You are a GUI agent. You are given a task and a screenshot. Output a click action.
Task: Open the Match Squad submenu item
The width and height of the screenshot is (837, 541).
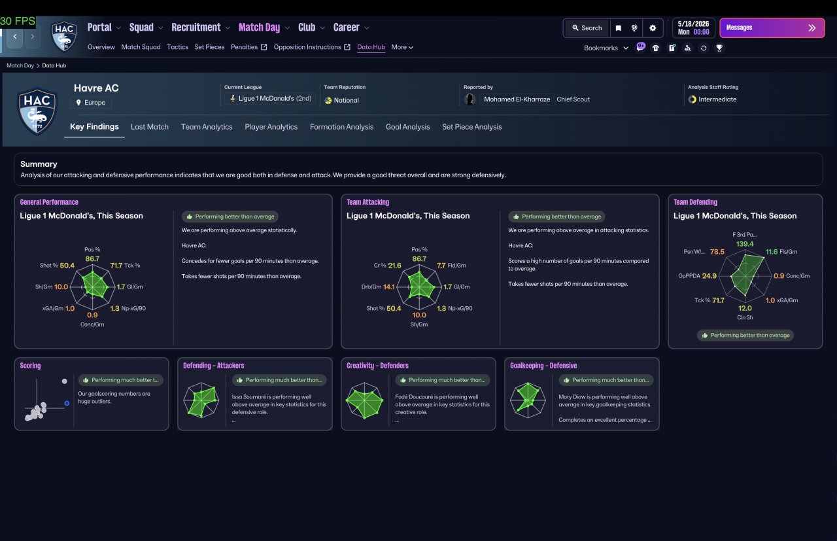tap(141, 47)
